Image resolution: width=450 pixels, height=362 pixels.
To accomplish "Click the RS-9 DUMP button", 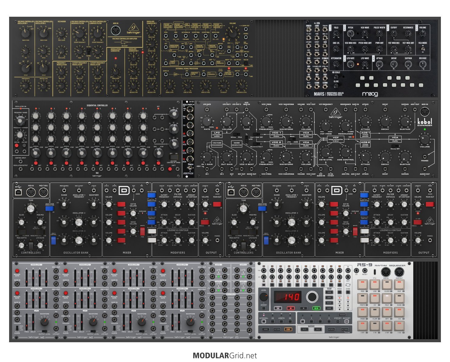I will pyautogui.click(x=329, y=308).
